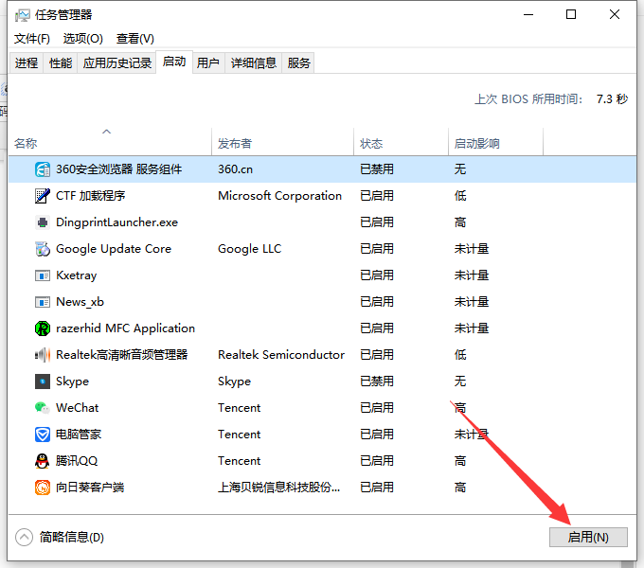Click the WeChat green chat icon

[43, 408]
